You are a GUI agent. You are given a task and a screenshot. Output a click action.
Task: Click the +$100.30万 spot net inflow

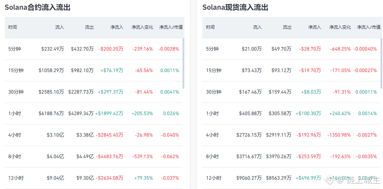308,113
